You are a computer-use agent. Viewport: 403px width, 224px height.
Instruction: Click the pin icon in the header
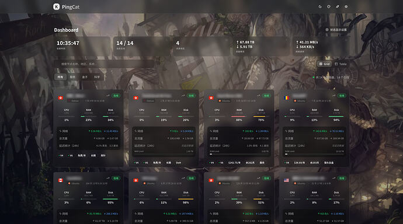(x=338, y=6)
